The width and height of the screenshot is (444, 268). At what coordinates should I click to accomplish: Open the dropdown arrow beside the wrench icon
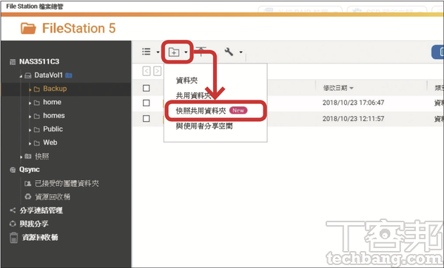240,52
